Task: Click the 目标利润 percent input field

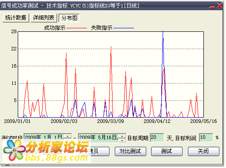Action: tap(206, 137)
